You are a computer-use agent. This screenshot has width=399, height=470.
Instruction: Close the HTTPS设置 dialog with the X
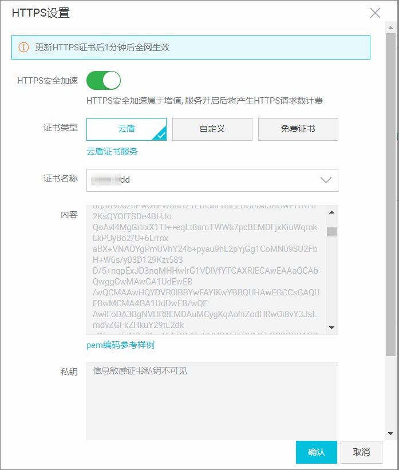pyautogui.click(x=375, y=13)
